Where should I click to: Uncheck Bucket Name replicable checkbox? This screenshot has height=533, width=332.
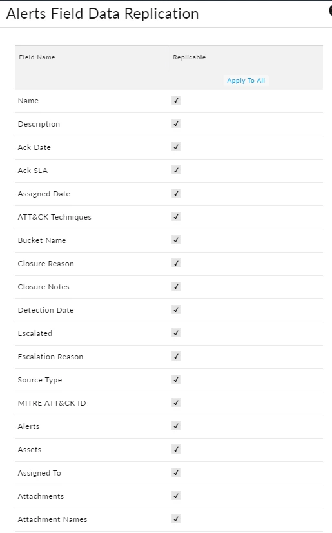(x=176, y=240)
